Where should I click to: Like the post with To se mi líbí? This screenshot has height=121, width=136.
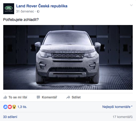click(15, 97)
